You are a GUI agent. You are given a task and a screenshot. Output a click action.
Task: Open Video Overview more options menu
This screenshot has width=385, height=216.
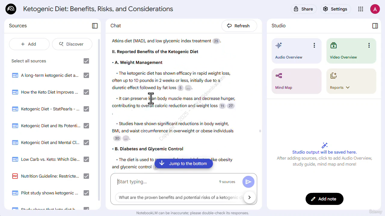[x=369, y=45]
